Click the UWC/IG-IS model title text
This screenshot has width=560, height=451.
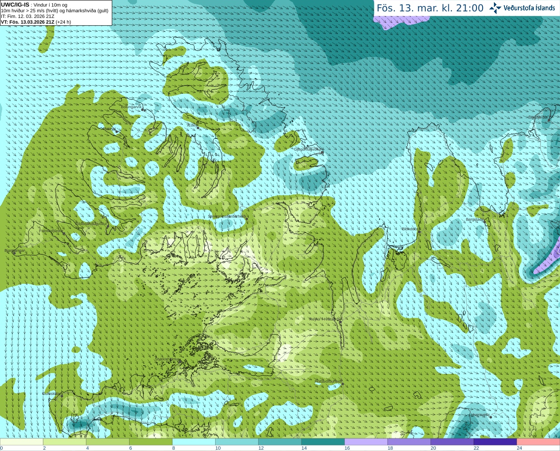pos(15,5)
